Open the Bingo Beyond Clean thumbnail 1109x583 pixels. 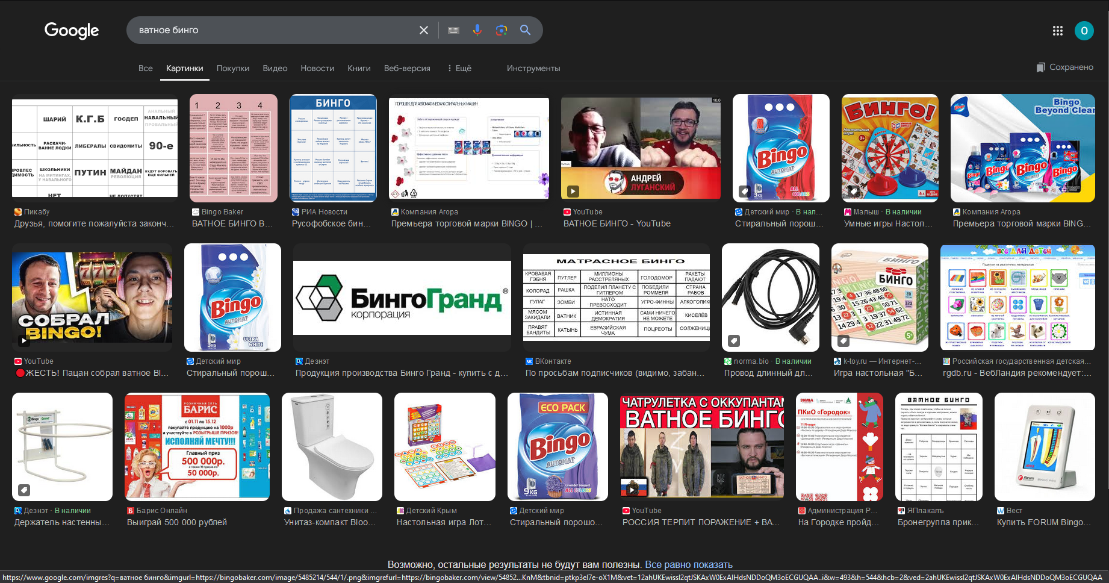1023,148
